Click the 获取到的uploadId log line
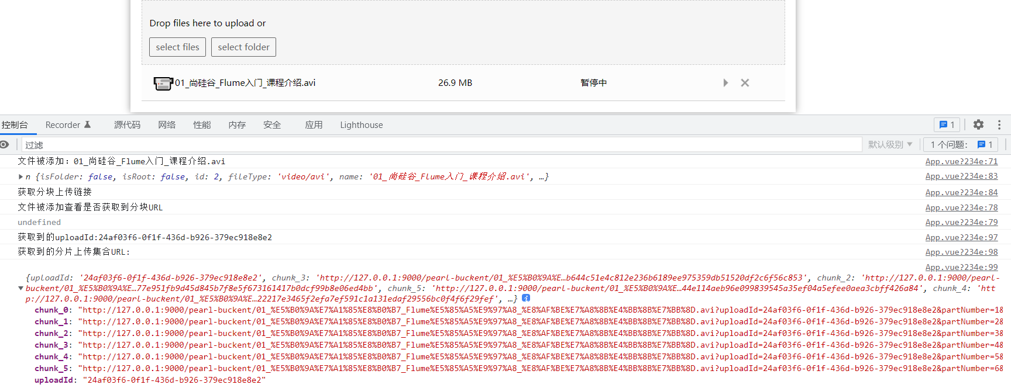Image resolution: width=1011 pixels, height=388 pixels. point(145,237)
